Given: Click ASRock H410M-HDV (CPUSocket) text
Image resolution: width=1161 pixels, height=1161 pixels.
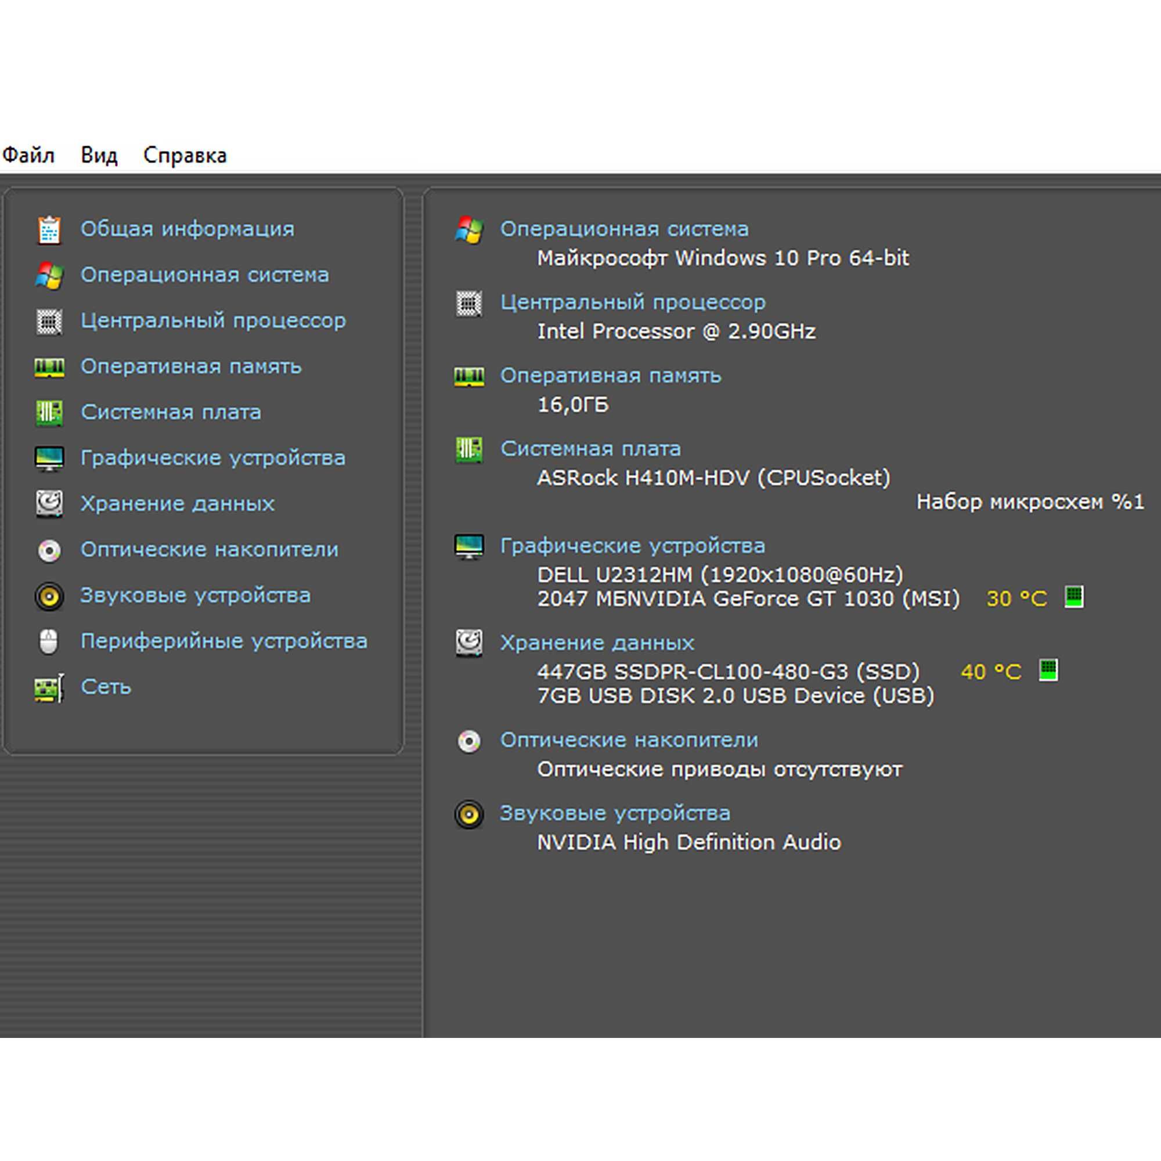Looking at the screenshot, I should click(714, 478).
